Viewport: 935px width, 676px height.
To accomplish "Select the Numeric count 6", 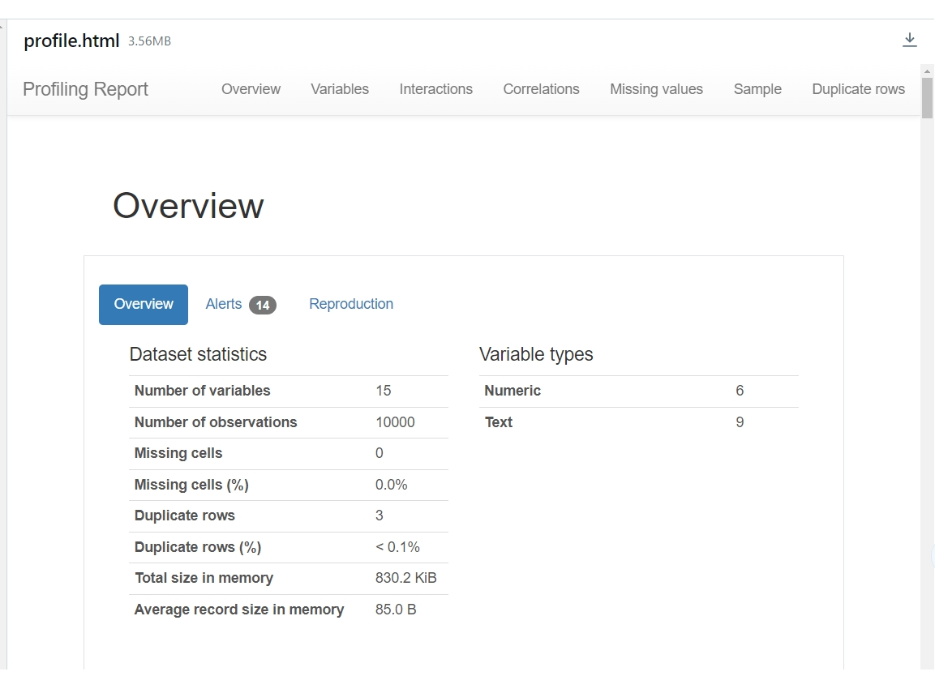I will pos(740,391).
